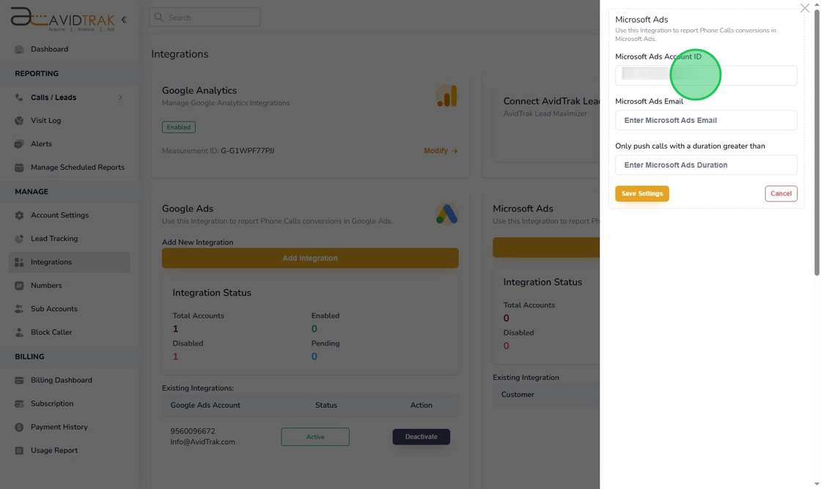Click the Sub Accounts people icon
This screenshot has width=821, height=489.
(x=19, y=309)
